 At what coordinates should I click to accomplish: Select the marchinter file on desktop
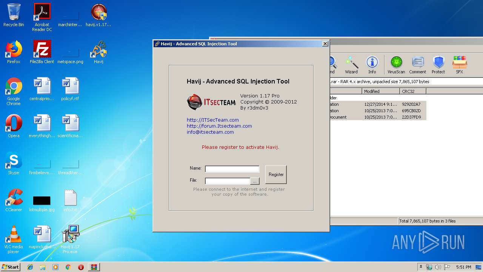(x=70, y=17)
